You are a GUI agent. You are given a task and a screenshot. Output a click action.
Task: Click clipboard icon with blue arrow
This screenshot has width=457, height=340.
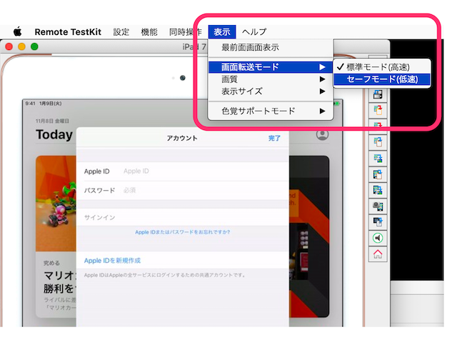coord(378,142)
